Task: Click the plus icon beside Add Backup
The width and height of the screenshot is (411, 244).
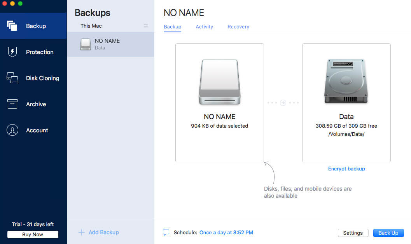Action: click(x=82, y=232)
